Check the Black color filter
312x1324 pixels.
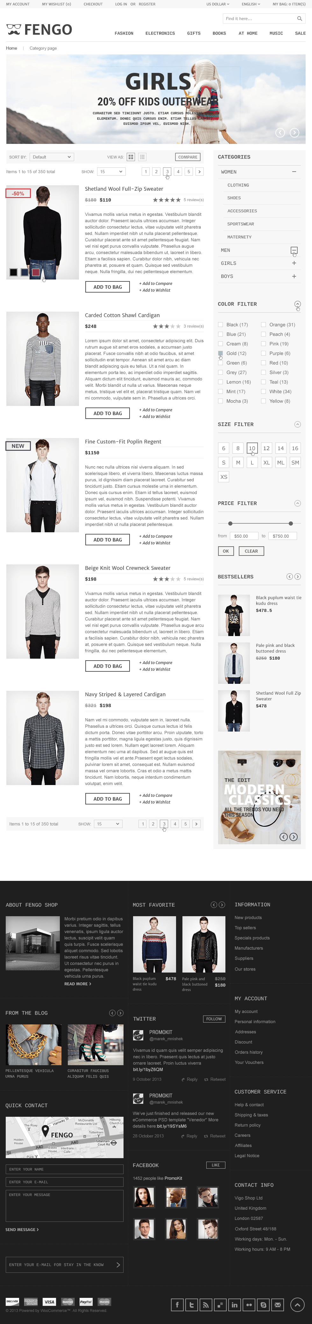click(221, 325)
